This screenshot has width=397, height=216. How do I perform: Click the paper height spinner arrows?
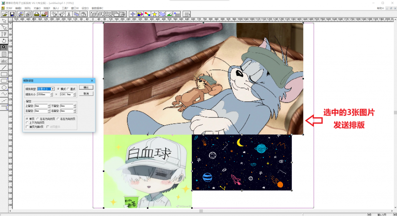[x=74, y=94]
